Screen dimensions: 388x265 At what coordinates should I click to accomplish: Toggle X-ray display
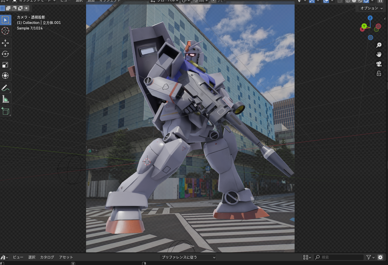click(x=340, y=1)
